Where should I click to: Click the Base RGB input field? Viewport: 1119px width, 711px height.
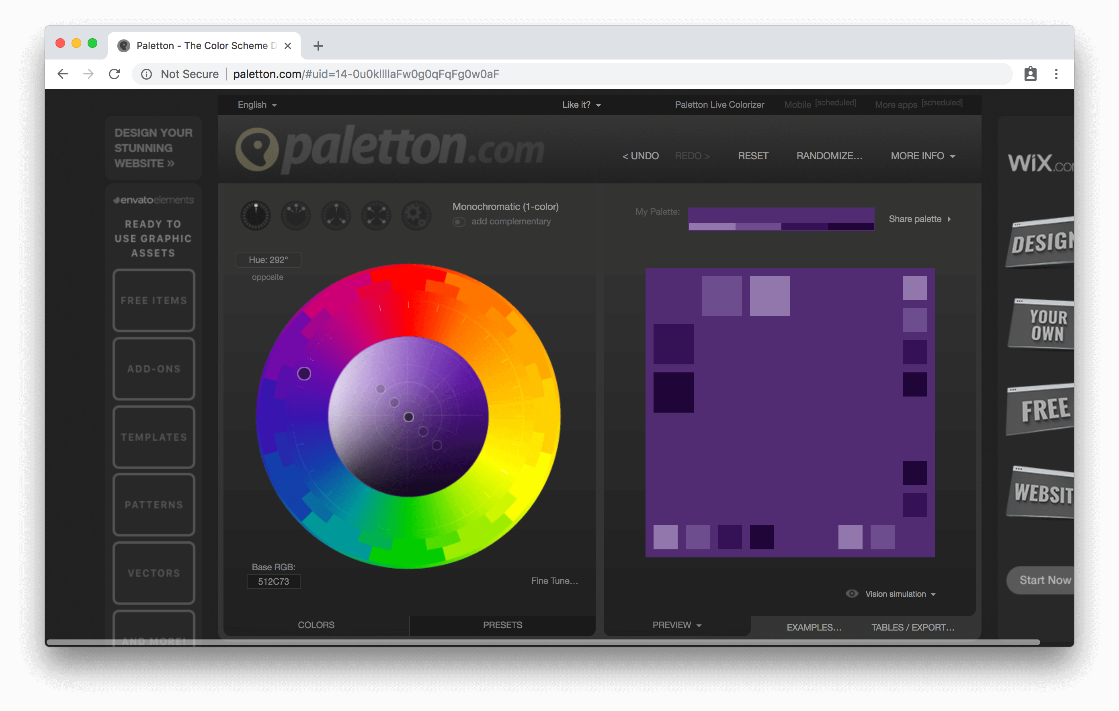pos(274,581)
